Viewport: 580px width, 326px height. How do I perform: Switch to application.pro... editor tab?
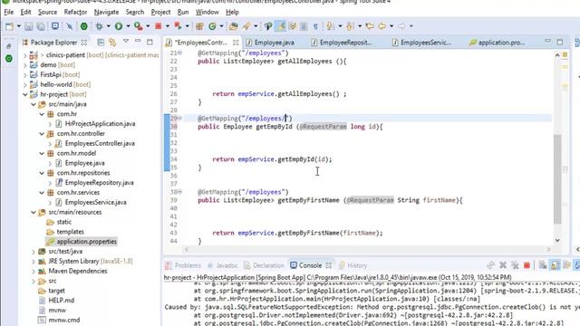501,43
